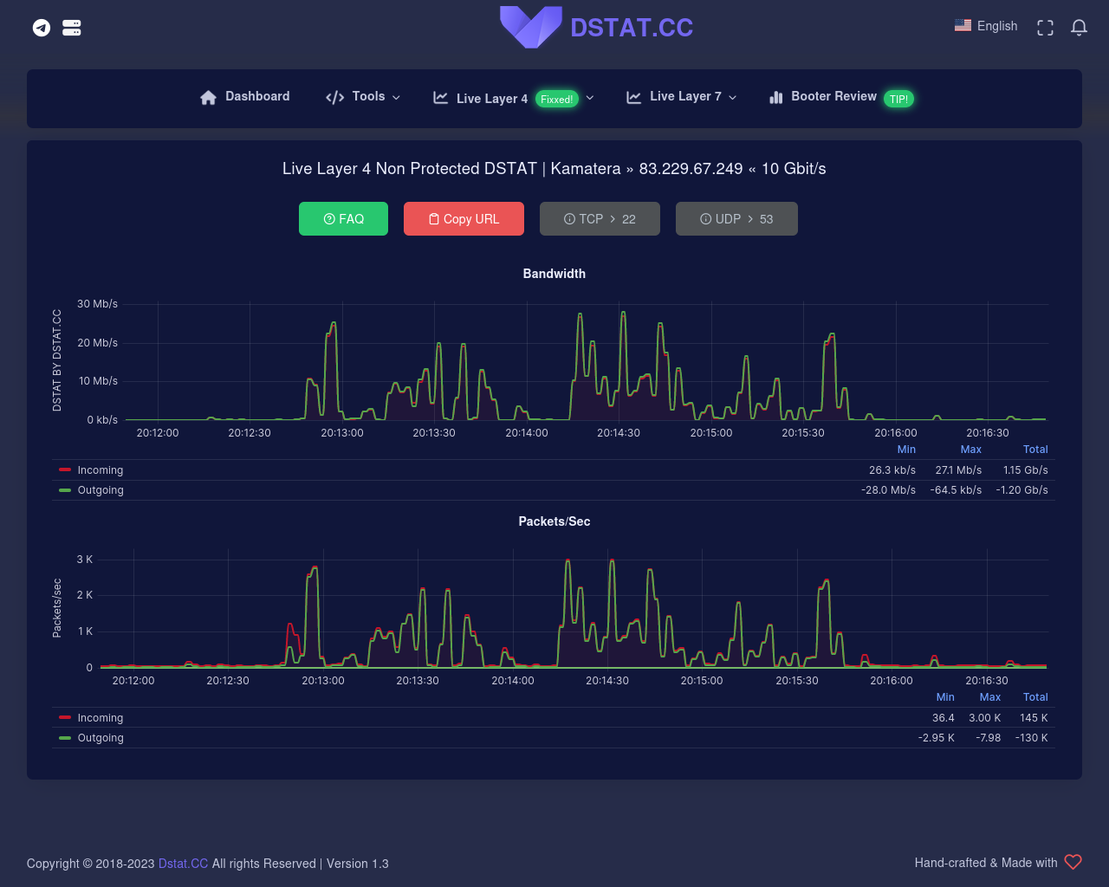Sort Bandwidth legend by Total
The height and width of the screenshot is (887, 1109).
[x=1035, y=450]
